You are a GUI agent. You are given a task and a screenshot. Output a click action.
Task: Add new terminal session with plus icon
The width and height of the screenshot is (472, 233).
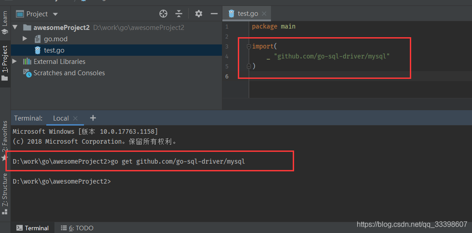(93, 118)
